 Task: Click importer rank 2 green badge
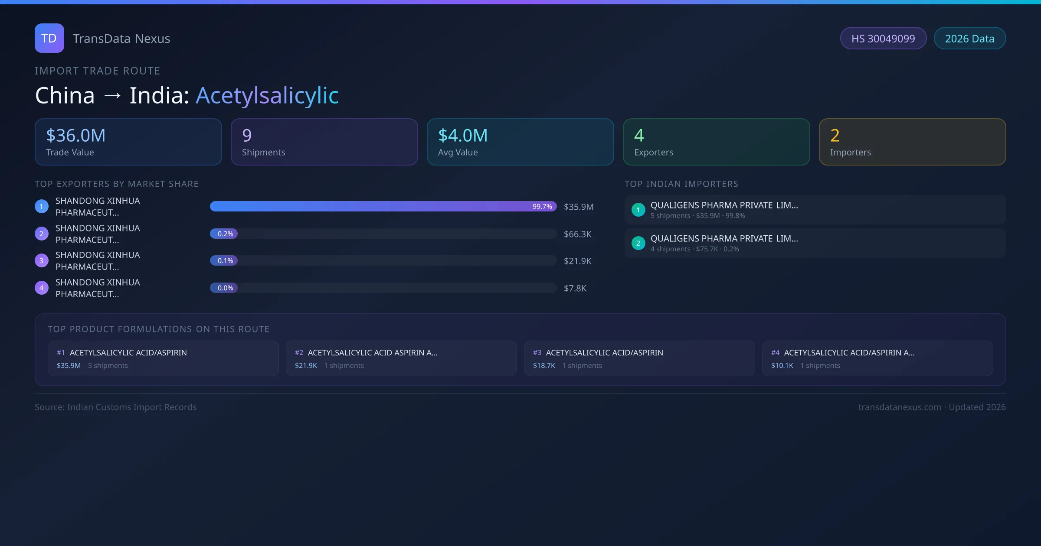pos(638,243)
